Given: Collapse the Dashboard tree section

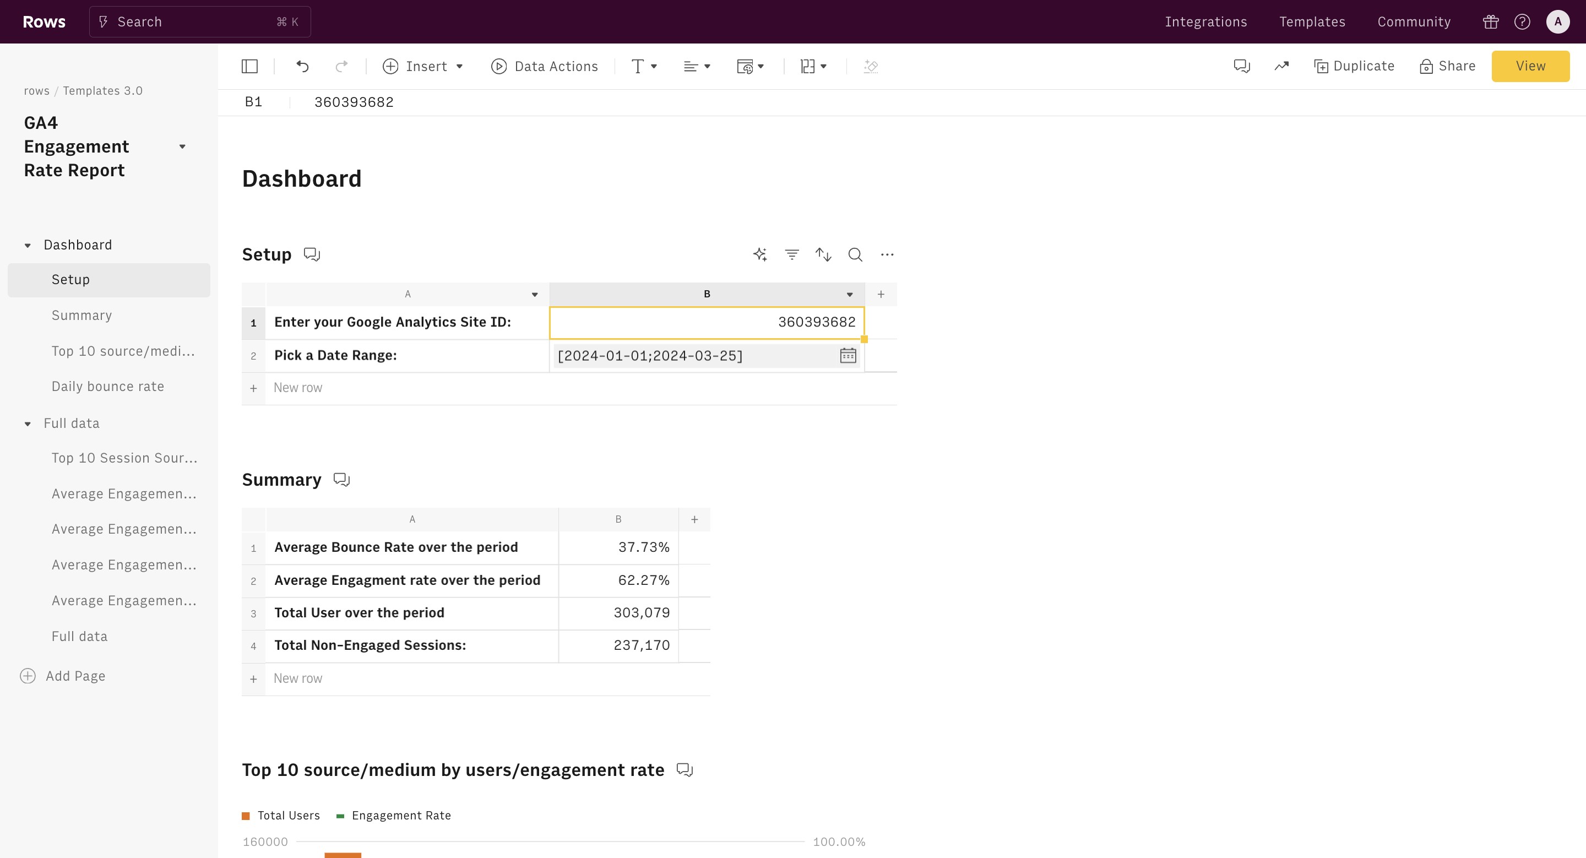Looking at the screenshot, I should point(28,246).
